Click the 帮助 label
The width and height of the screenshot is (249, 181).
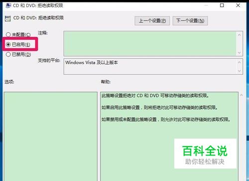106,82
